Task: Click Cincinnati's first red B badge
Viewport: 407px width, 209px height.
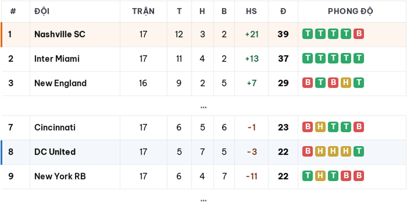Action: (308, 127)
